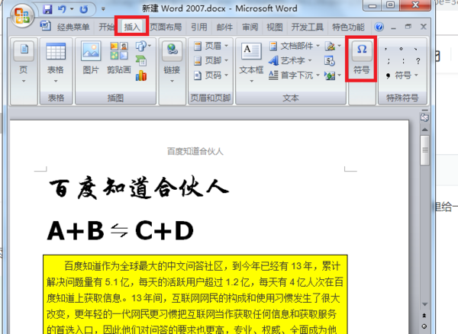The height and width of the screenshot is (334, 458).
Task: Expand the Undo history dropdown arrow
Action: 72,9
